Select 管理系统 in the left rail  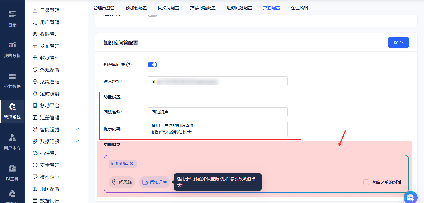(12, 111)
